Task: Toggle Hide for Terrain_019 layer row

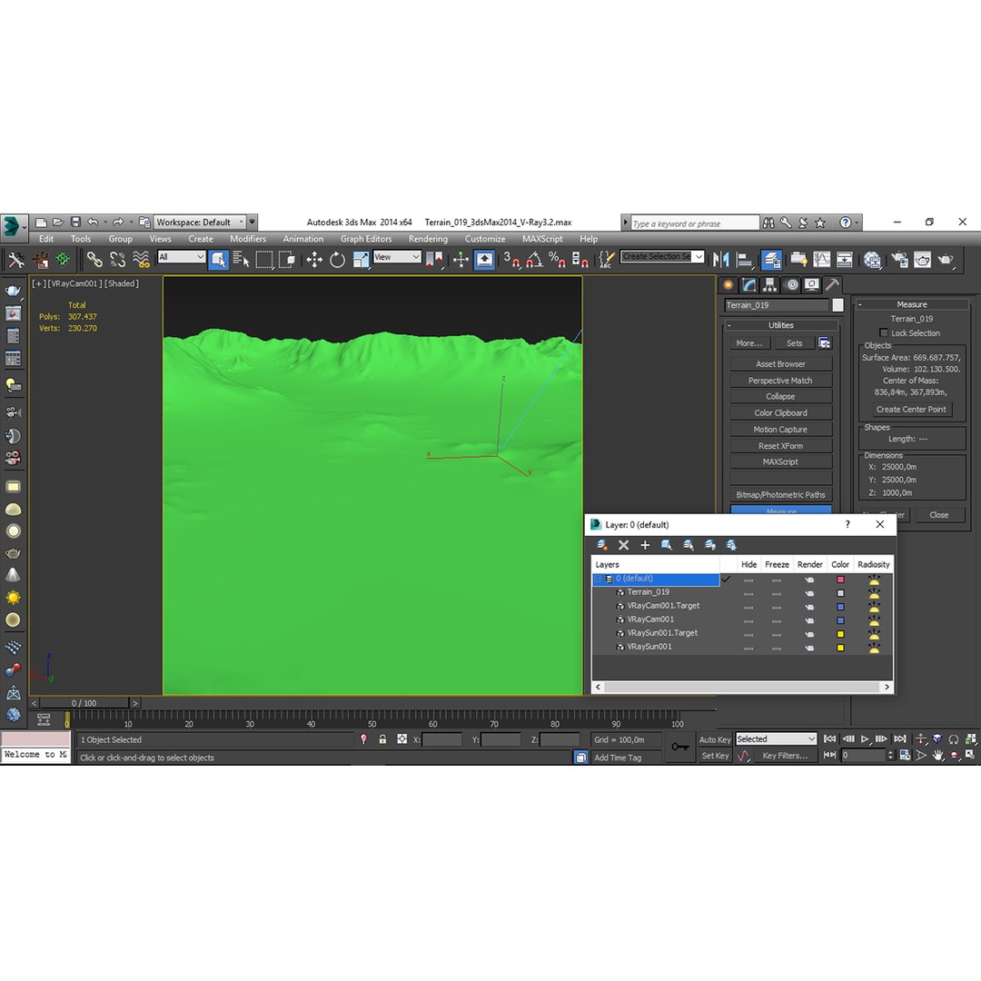Action: (x=748, y=593)
